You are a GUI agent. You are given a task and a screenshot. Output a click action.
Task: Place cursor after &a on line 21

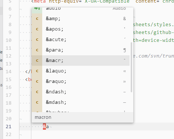click(x=49, y=127)
